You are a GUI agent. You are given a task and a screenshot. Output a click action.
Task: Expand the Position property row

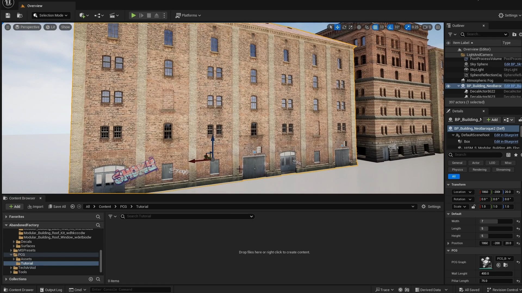pos(448,243)
